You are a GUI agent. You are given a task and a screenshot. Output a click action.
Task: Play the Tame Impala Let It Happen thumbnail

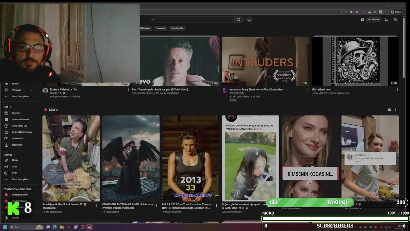(x=179, y=61)
